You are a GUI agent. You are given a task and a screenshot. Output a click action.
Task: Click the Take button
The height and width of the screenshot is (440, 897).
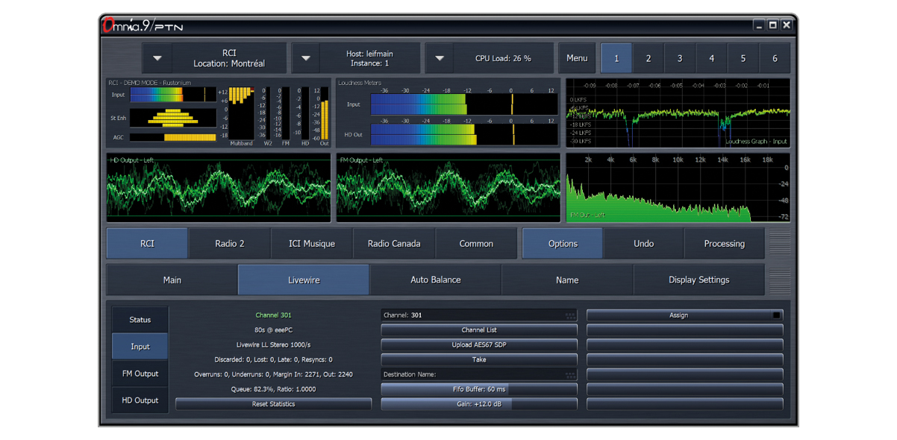click(479, 359)
